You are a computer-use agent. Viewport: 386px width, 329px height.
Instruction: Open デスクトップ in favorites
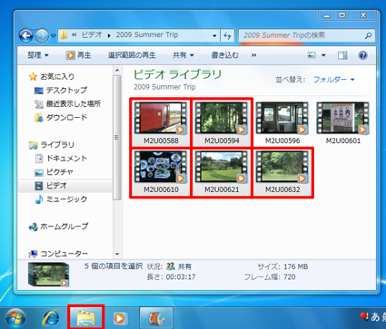click(x=61, y=91)
